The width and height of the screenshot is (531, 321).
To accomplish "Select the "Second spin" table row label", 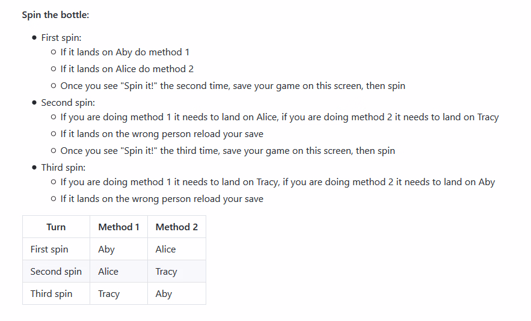I will pyautogui.click(x=56, y=272).
